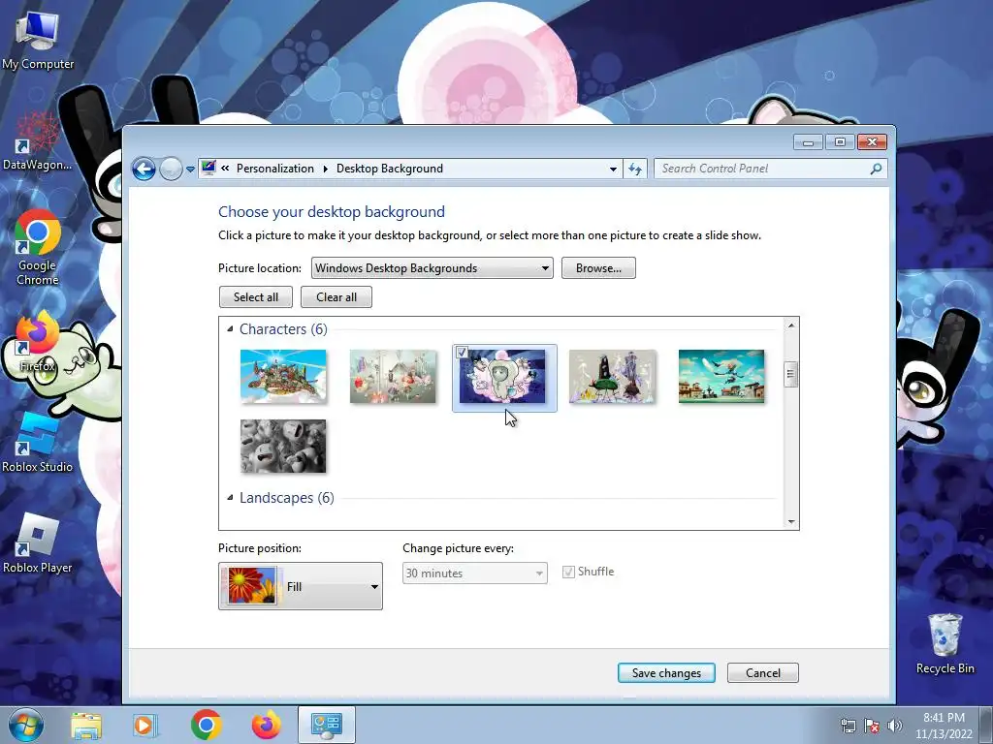Open Firefox desktop shortcut

coord(38,342)
